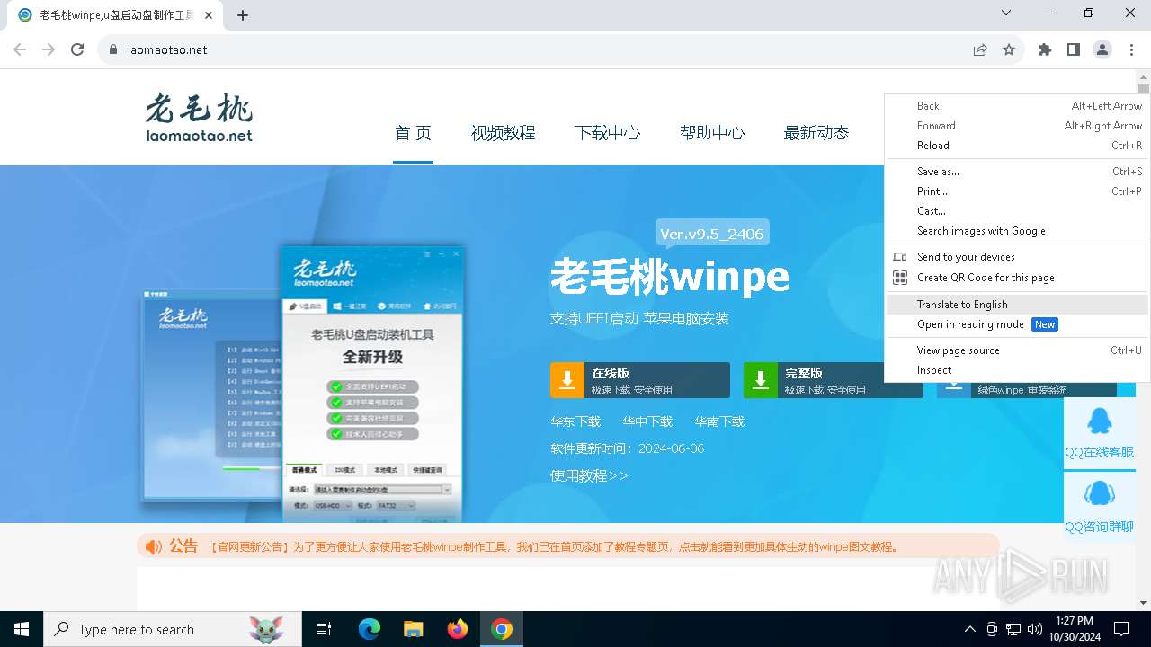Viewport: 1151px width, 647px height.
Task: Click the 公告 speaker icon
Action: (154, 546)
